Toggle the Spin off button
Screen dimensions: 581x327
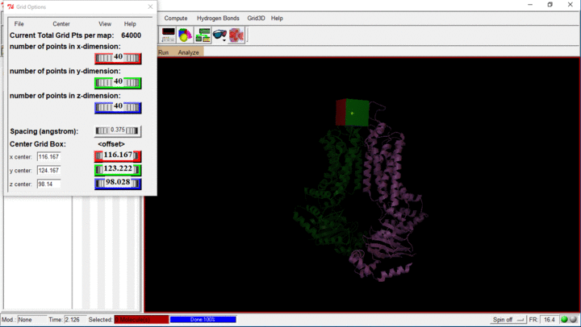pyautogui.click(x=508, y=320)
